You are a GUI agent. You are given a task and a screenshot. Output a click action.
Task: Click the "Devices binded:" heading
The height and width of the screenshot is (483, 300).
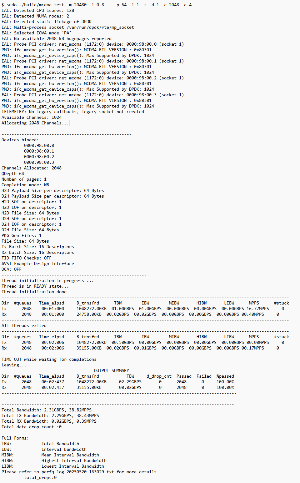click(20, 140)
